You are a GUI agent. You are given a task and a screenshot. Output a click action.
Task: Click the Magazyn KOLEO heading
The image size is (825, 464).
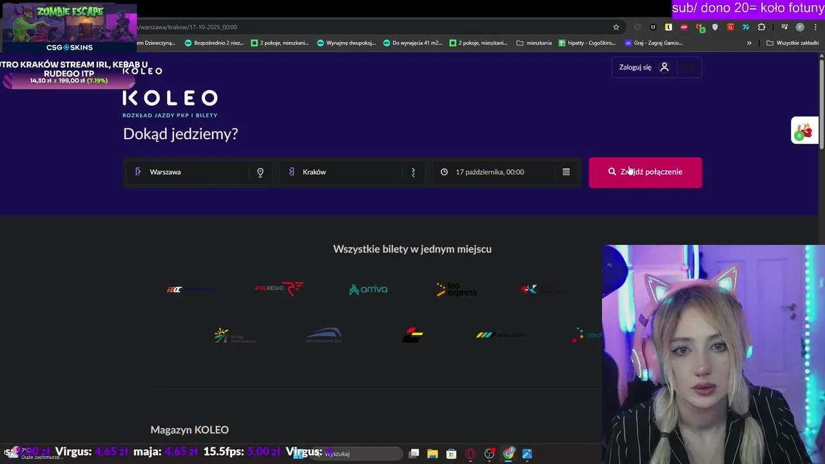[189, 430]
